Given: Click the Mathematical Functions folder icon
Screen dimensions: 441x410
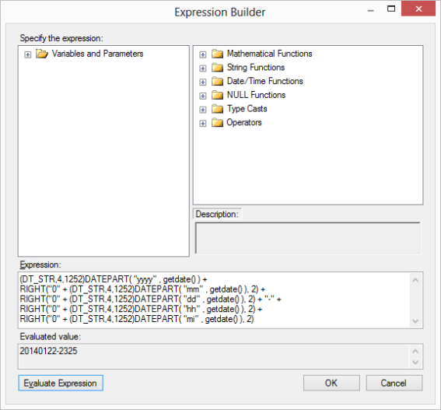Looking at the screenshot, I should coord(217,54).
